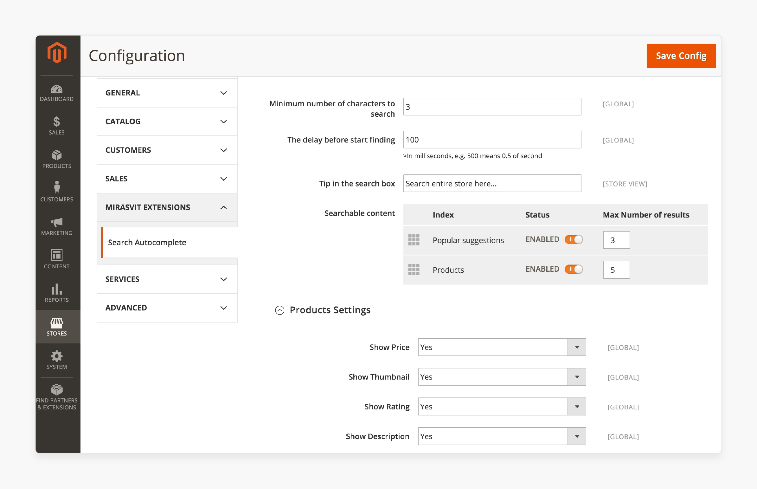Click the Save Config button
This screenshot has width=757, height=489.
(681, 56)
